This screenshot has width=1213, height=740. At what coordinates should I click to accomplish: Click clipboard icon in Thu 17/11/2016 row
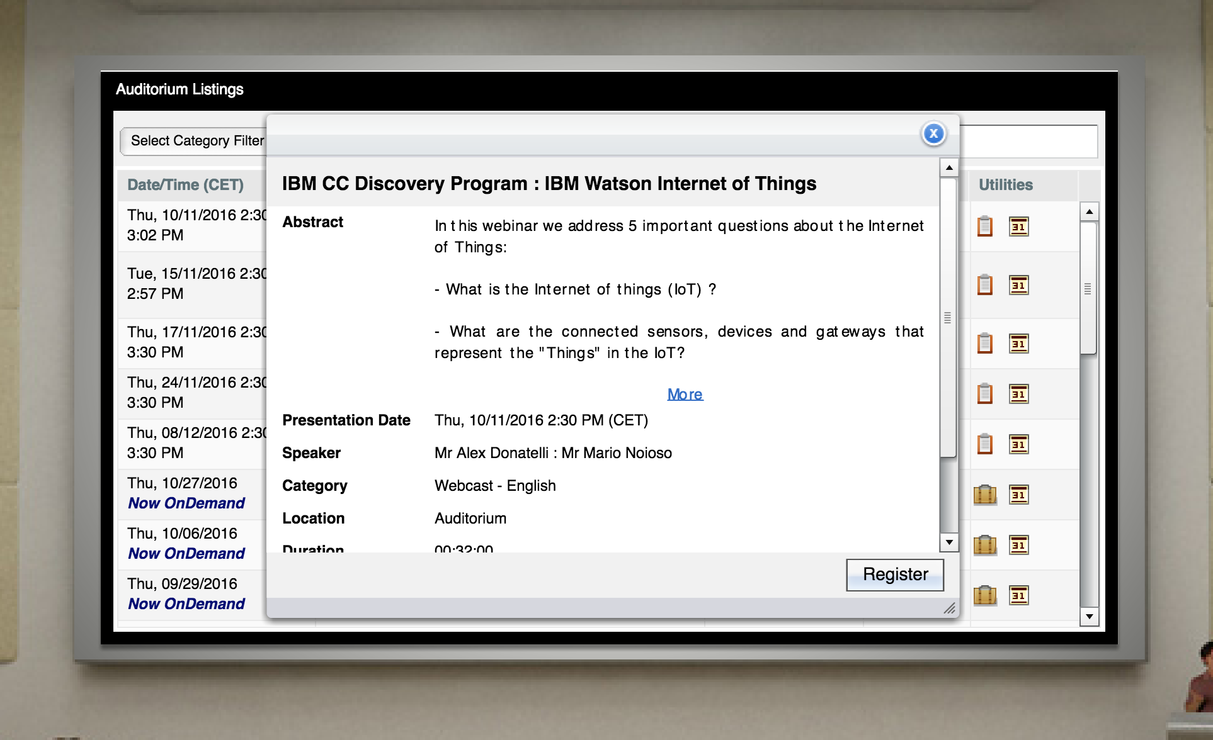[x=985, y=343]
